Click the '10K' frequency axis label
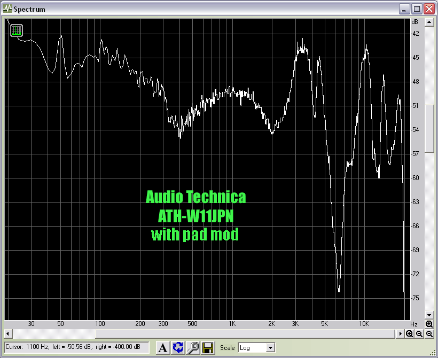The image size is (438, 358). point(364,324)
